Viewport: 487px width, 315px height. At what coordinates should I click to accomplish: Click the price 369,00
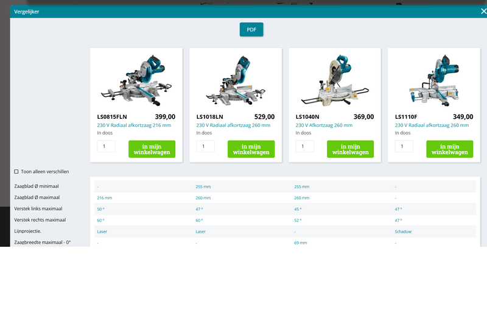(363, 116)
